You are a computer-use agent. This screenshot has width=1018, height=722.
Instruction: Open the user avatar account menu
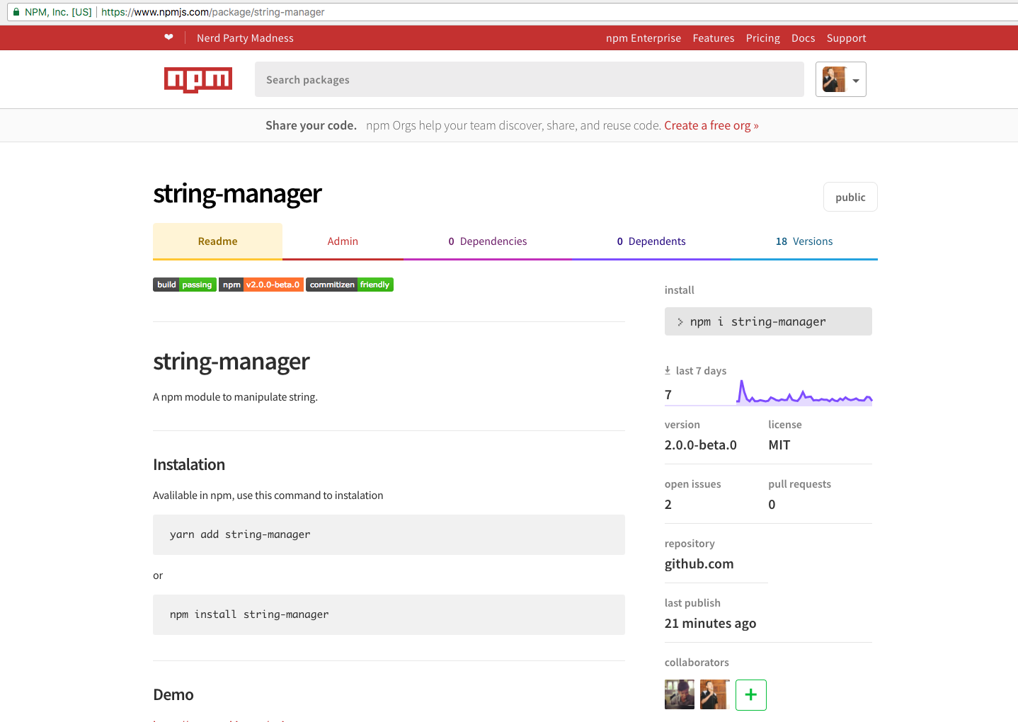[x=841, y=79]
